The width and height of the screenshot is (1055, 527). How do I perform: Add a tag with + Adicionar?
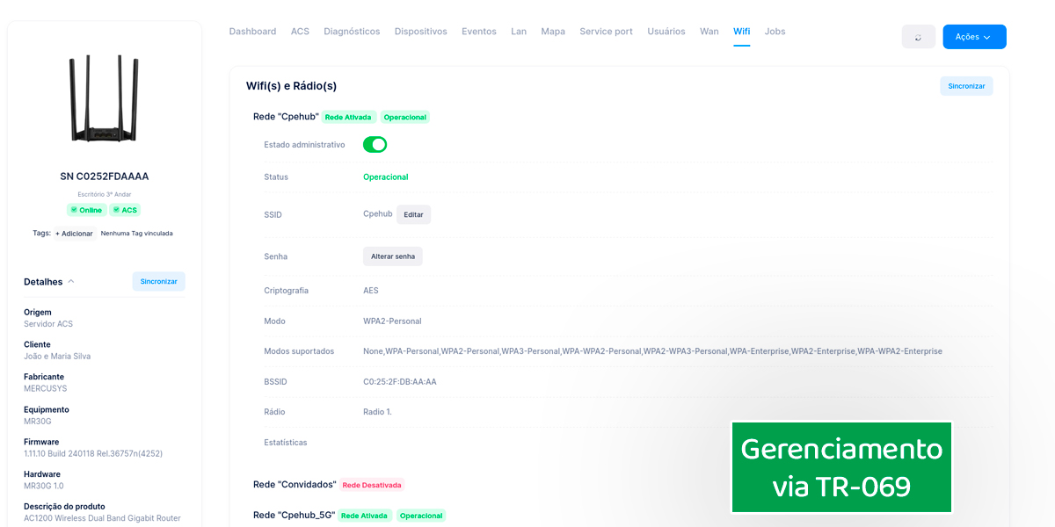tap(74, 234)
